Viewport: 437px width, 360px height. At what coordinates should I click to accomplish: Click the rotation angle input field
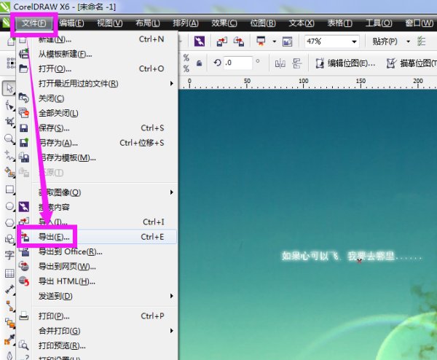click(x=238, y=63)
